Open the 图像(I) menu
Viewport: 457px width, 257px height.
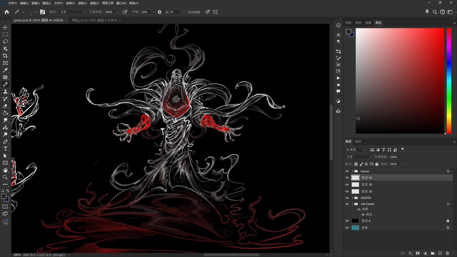click(x=35, y=3)
